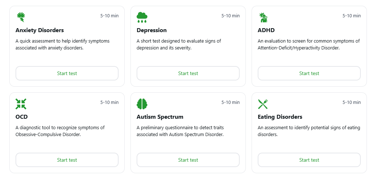Start the Anxiety Disorders test

(67, 73)
